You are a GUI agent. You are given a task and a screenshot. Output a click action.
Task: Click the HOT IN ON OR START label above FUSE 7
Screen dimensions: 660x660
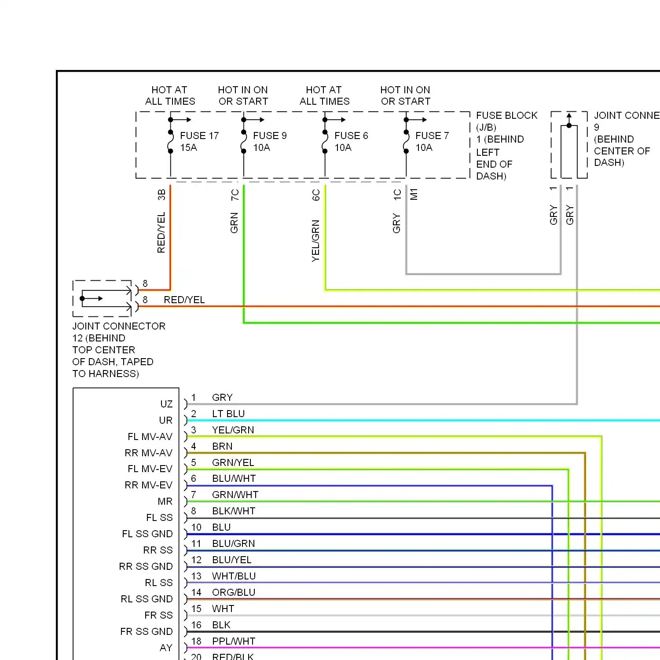[406, 95]
